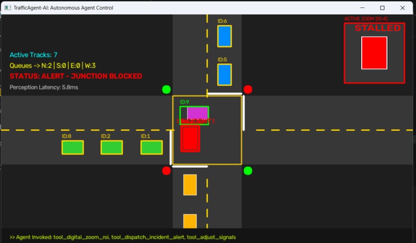
Task: Click the ID:2 track label
Action: click(x=105, y=136)
